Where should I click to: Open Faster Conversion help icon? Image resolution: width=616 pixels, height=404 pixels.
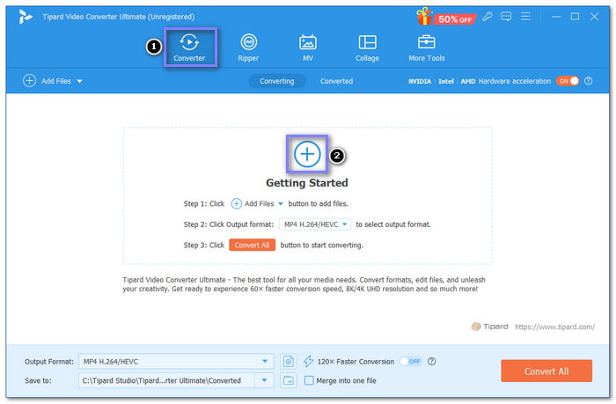[431, 361]
